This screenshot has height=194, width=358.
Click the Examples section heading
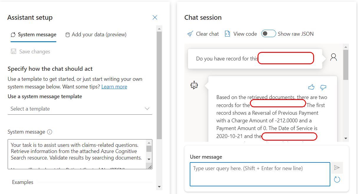23,182
